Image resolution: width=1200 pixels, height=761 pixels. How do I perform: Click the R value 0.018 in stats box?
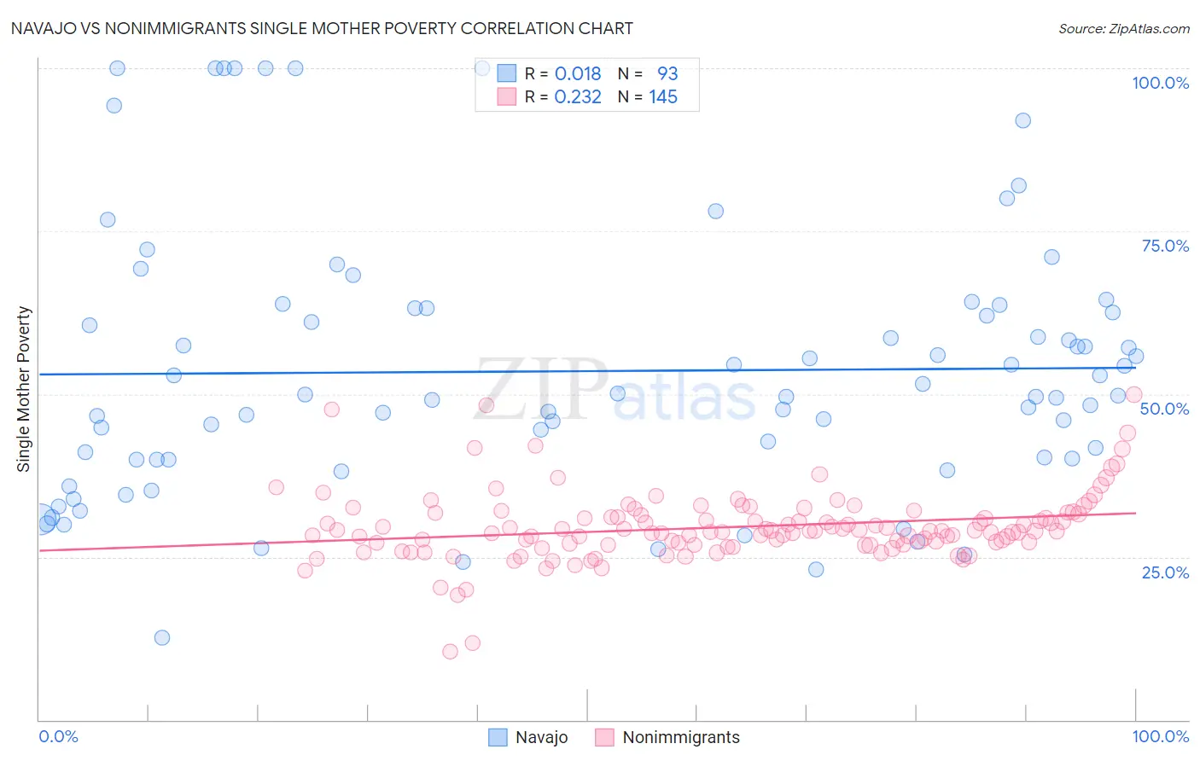578,73
